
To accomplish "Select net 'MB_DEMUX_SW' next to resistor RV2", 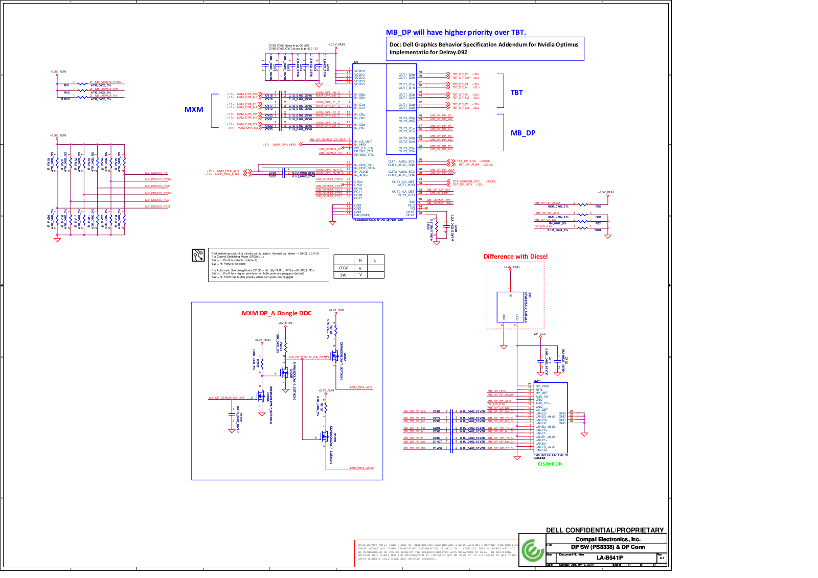I will coord(106,89).
